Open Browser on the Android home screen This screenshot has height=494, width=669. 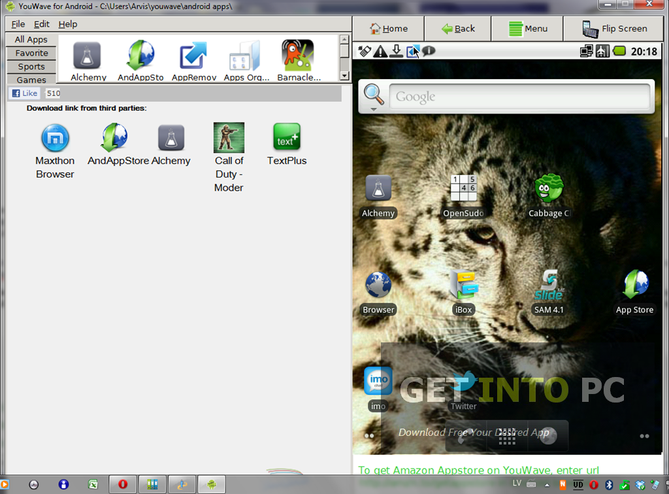click(378, 293)
